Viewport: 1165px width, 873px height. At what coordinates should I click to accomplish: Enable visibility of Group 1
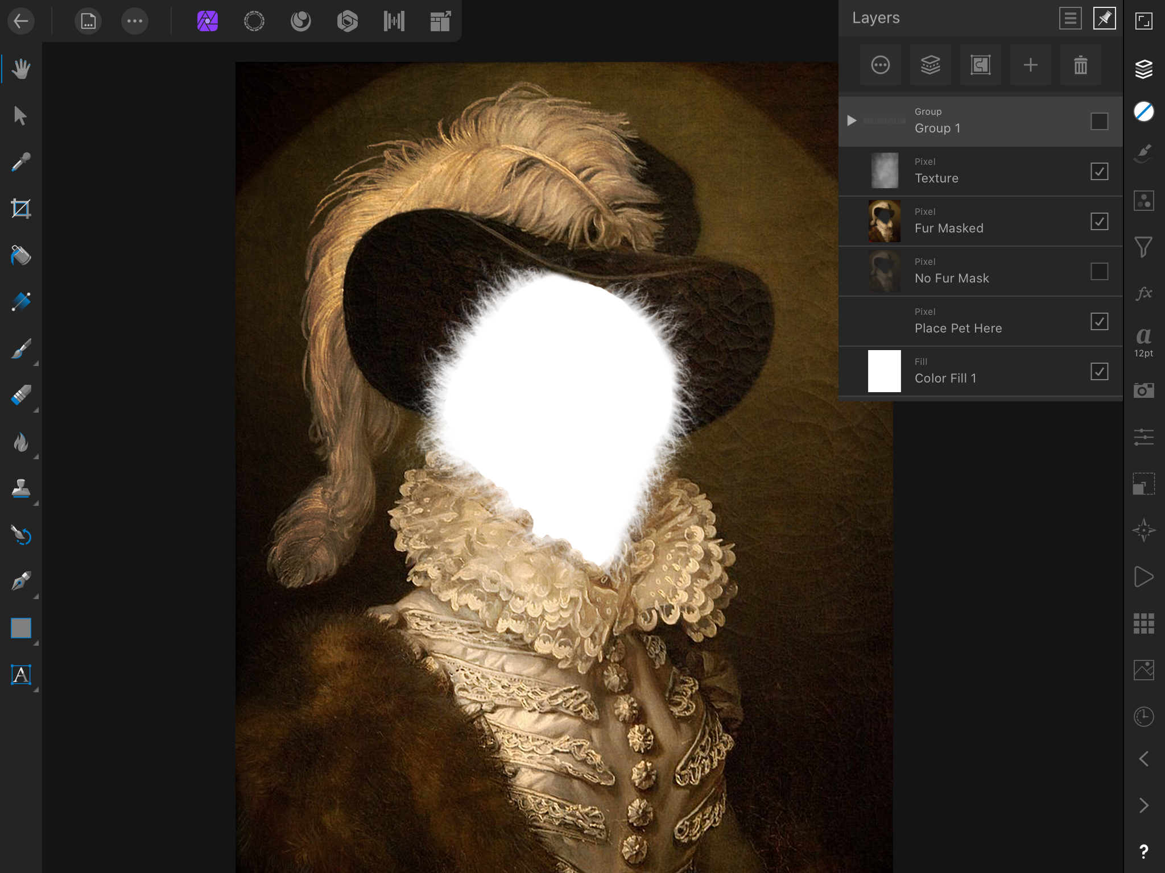[1099, 121]
